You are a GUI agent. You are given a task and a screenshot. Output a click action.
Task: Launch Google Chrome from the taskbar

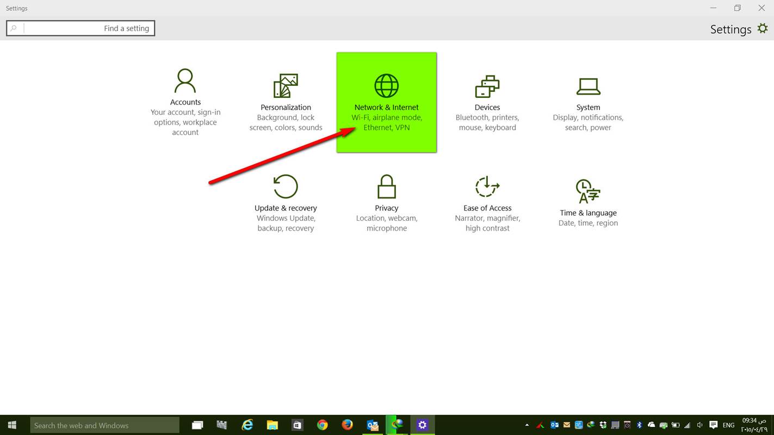tap(322, 425)
